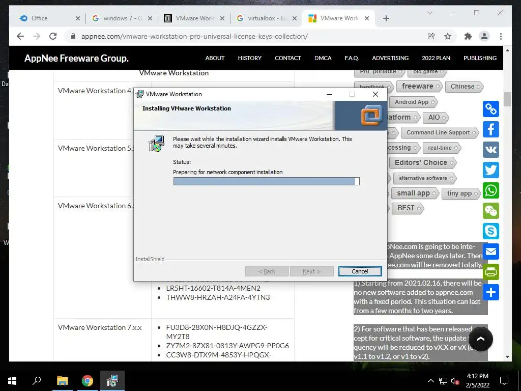Screen dimensions: 521x391
Task: Click the AIO tag
Action: (436, 118)
